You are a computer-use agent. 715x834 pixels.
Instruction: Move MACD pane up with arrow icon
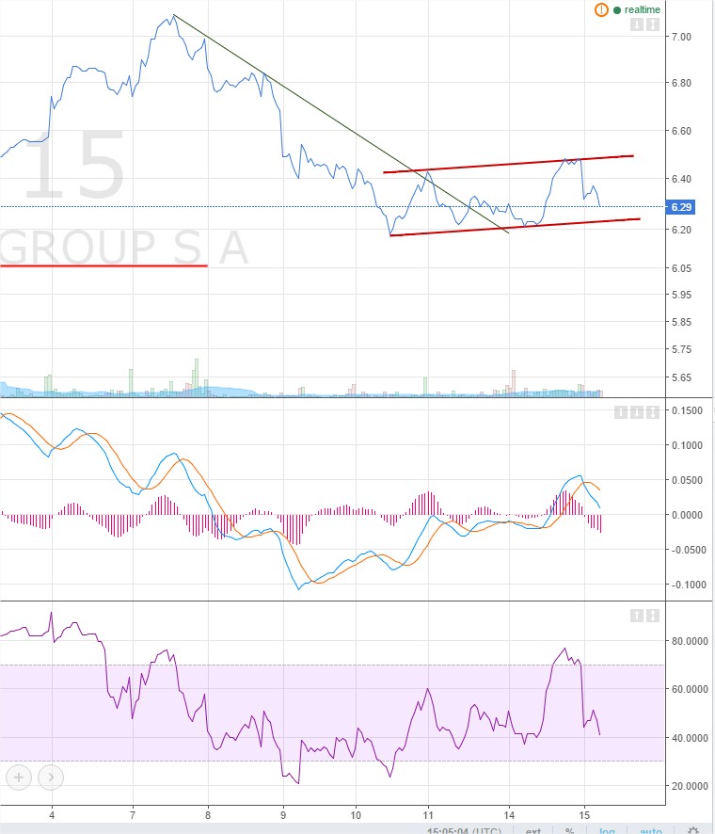click(621, 412)
